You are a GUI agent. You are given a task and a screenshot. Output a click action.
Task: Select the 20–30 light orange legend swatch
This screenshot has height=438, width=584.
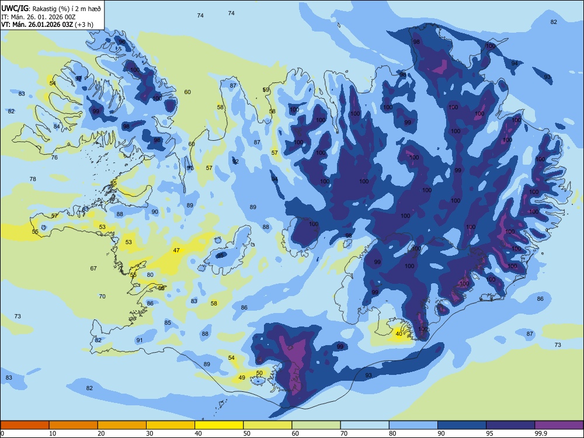click(122, 425)
